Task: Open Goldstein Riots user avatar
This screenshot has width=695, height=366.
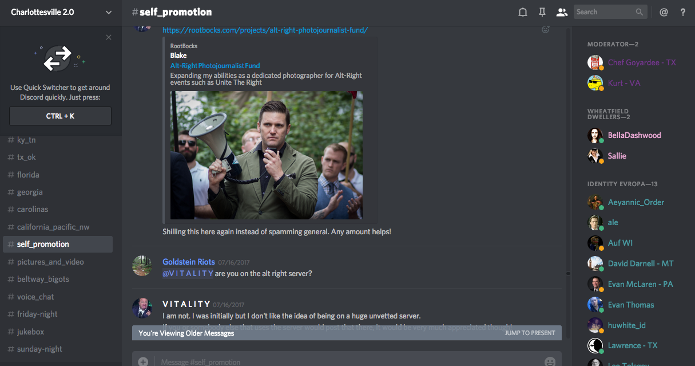Action: tap(142, 266)
